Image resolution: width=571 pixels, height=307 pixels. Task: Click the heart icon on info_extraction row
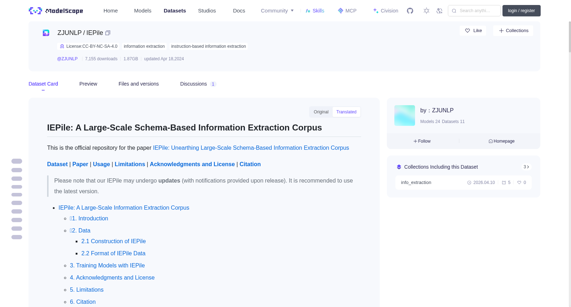(519, 183)
